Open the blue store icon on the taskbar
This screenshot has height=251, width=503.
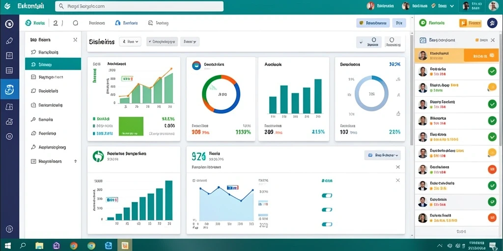click(x=109, y=246)
